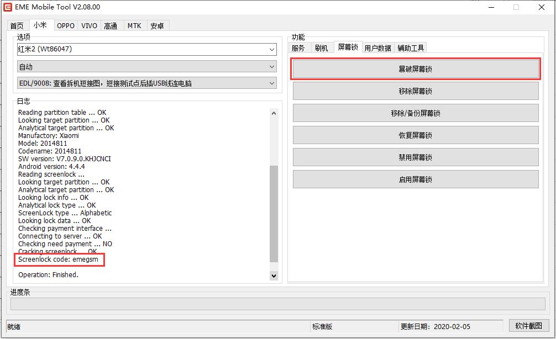Click Looking lock data ... OK line

pos(55,221)
